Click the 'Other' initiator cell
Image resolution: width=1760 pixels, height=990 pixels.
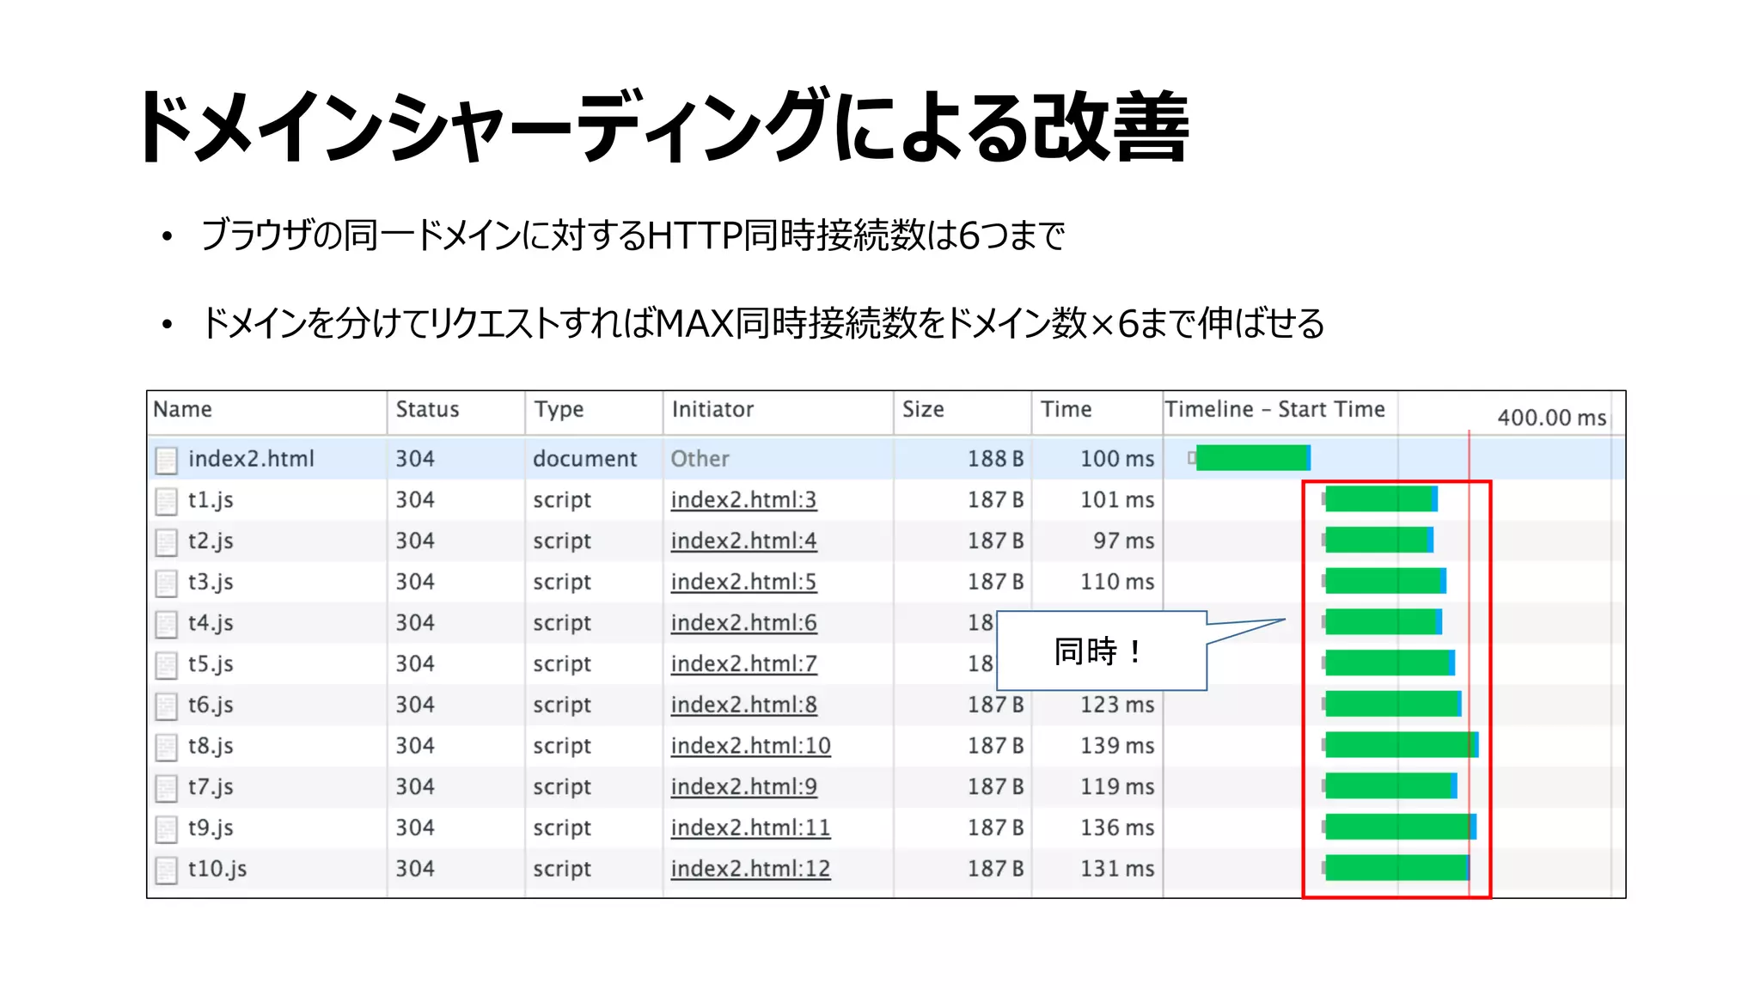[x=700, y=459]
